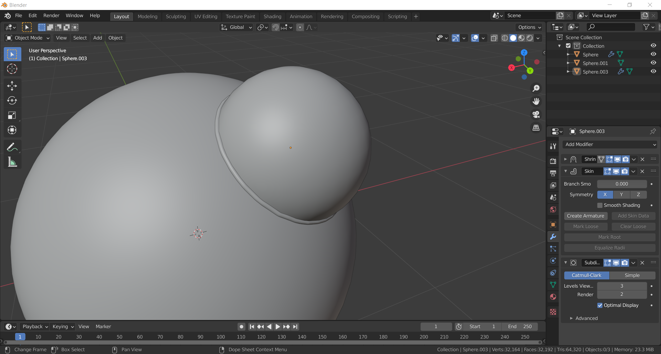
Task: Open the Particles properties tab
Action: pos(553,248)
